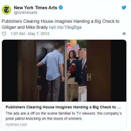Click the balloons in the preview photo

[x=73, y=47]
